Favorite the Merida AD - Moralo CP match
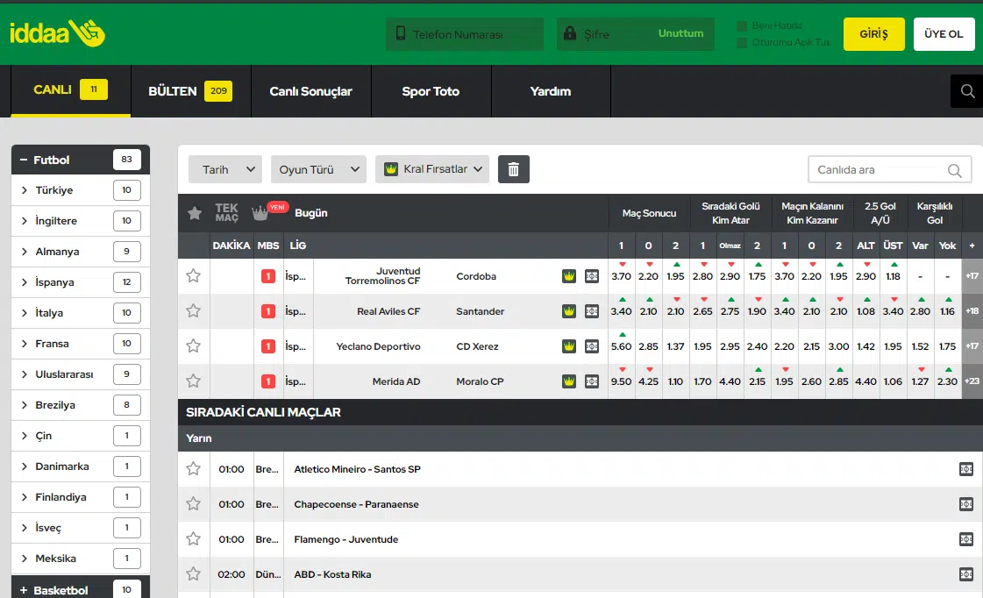983x598 pixels. pyautogui.click(x=193, y=381)
